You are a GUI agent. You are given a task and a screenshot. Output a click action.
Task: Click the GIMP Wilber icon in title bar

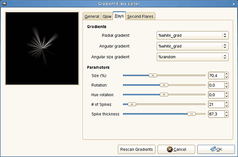4,4
